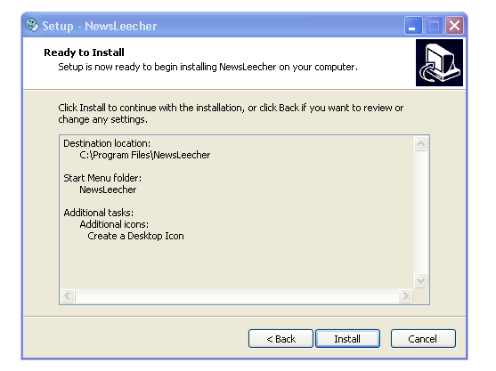Click the Ready to Install heading
Screen dimensions: 496x371
[84, 52]
